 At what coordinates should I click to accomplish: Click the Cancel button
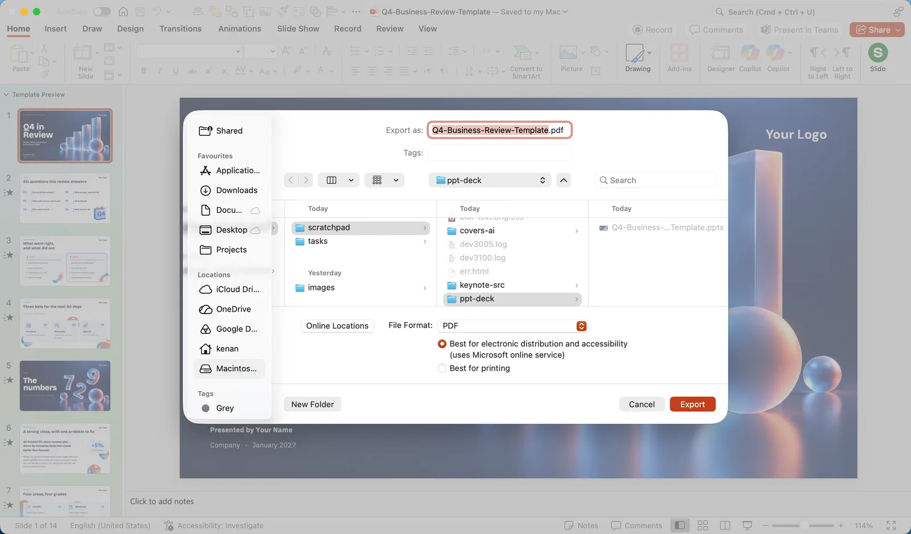click(x=642, y=404)
